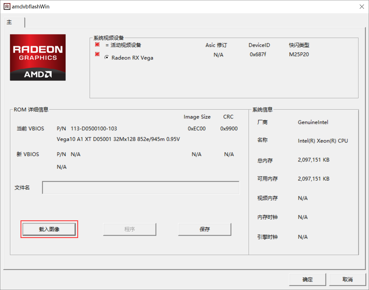Screen dimensions: 369x290
Task: Dismiss the dialog with 取消
Action: pos(347,279)
